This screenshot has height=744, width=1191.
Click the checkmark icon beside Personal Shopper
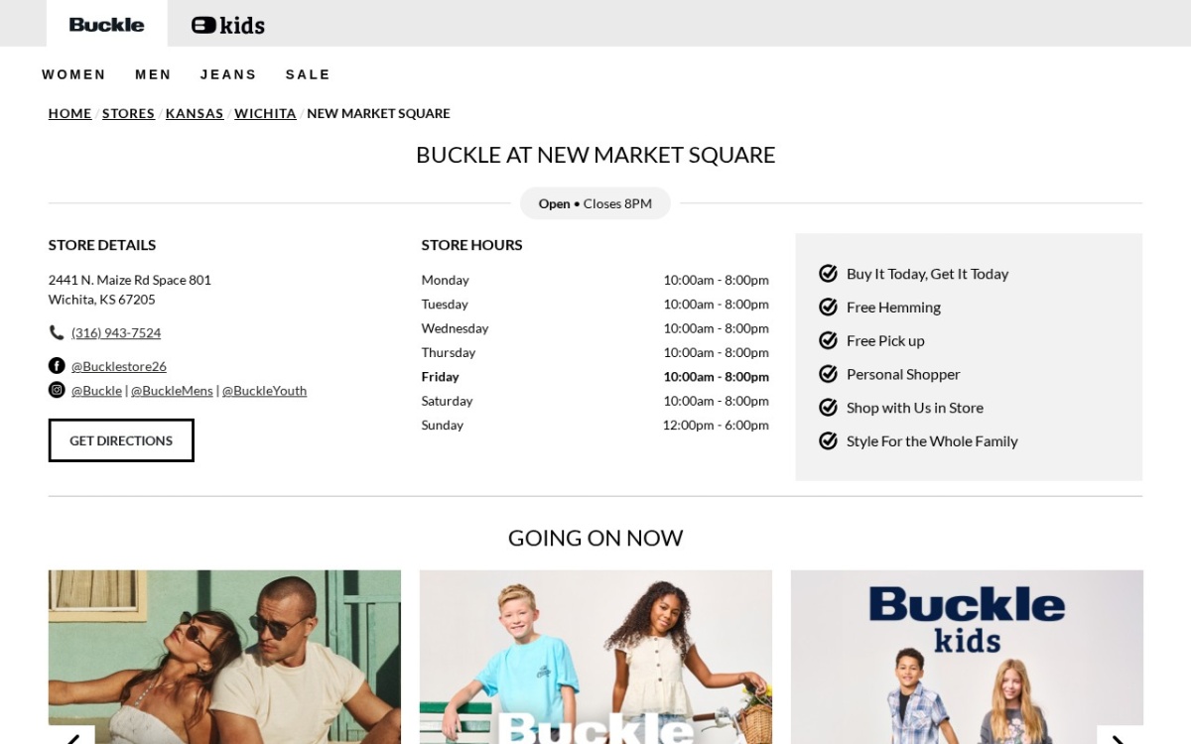point(828,374)
